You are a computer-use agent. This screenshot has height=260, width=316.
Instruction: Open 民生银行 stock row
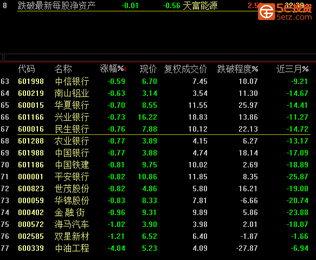(x=158, y=129)
